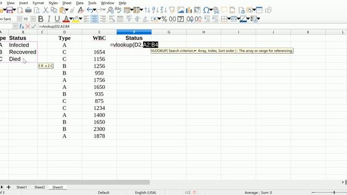This screenshot has height=195, width=347.
Task: Click the Sort Descending icon
Action: pos(164,10)
